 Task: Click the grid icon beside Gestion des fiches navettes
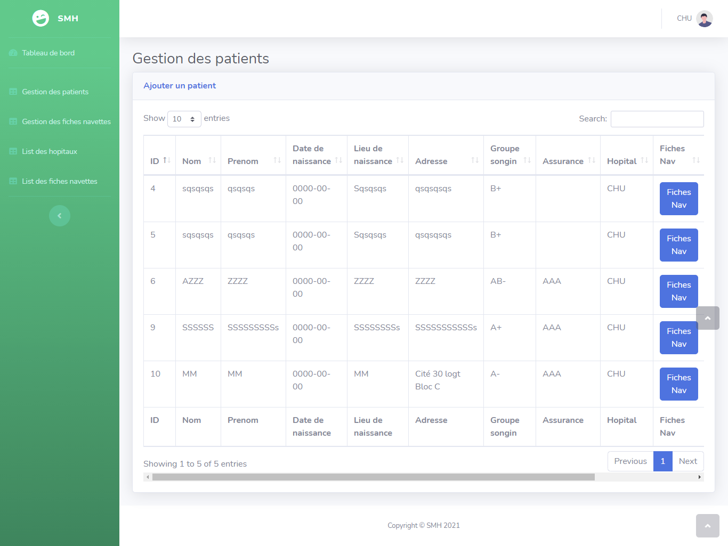[13, 121]
